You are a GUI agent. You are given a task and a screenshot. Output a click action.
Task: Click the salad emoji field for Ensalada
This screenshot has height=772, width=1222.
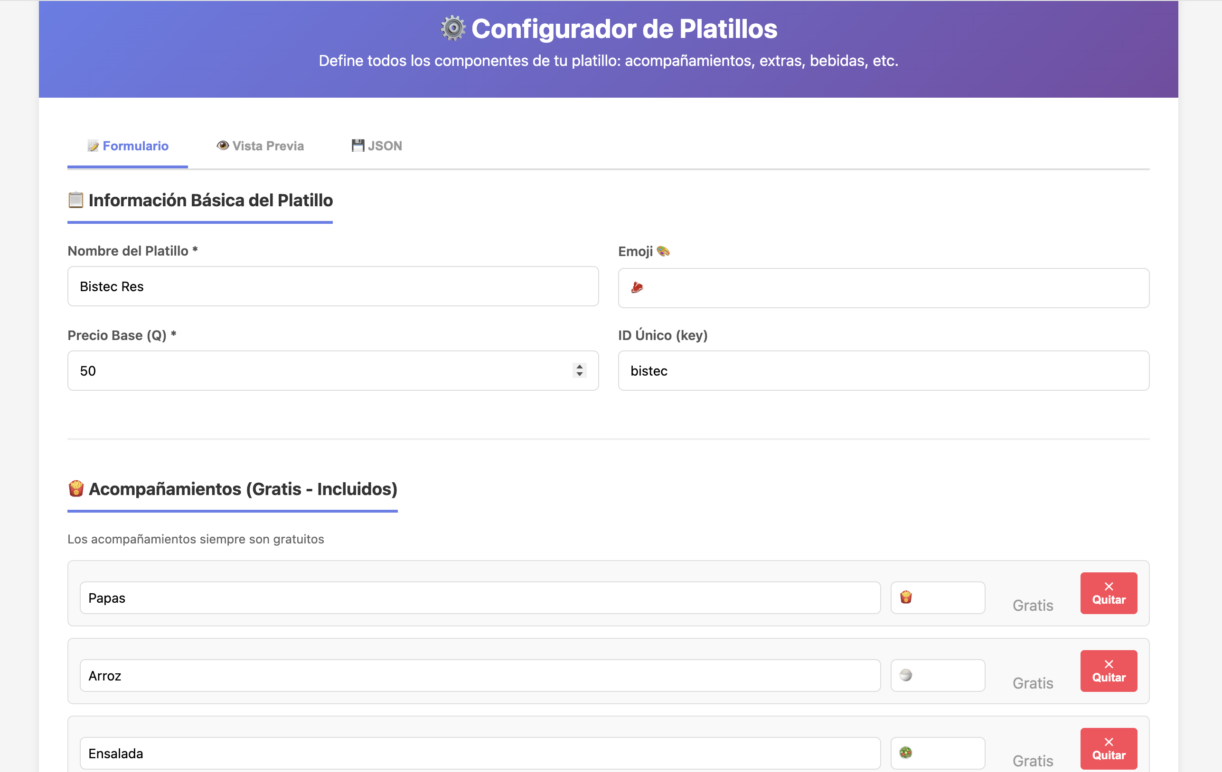click(x=937, y=753)
